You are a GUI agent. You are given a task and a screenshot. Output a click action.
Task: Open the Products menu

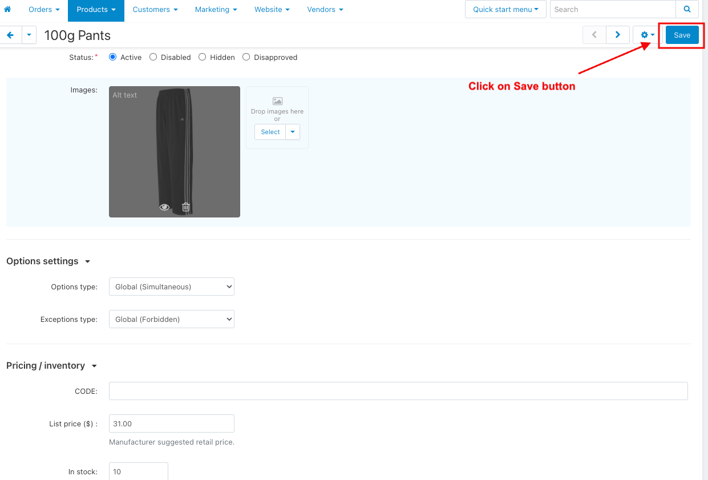click(x=96, y=9)
